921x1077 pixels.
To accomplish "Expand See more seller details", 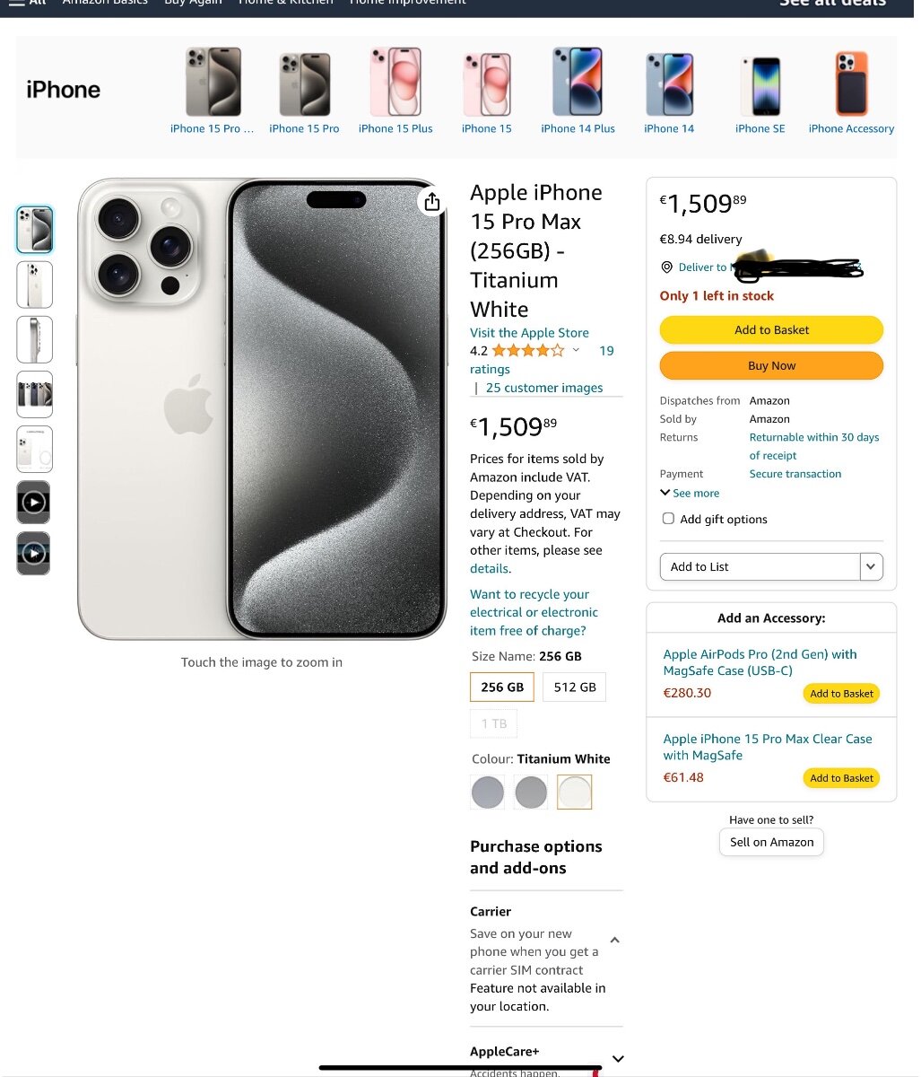I will tap(690, 493).
